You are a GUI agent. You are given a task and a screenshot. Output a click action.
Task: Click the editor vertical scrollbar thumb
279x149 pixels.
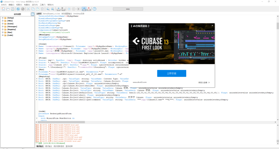pyautogui.click(x=278, y=26)
